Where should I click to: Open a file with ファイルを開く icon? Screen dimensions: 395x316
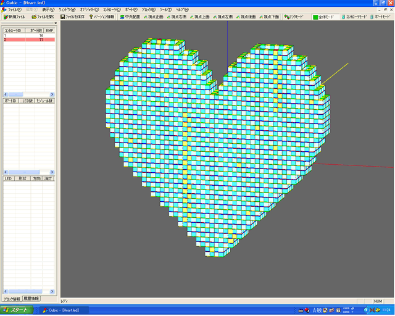(43, 17)
